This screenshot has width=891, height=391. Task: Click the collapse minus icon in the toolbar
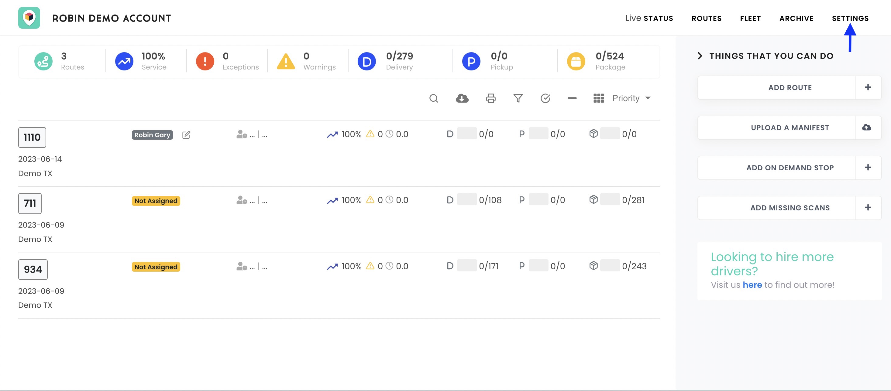coord(572,98)
